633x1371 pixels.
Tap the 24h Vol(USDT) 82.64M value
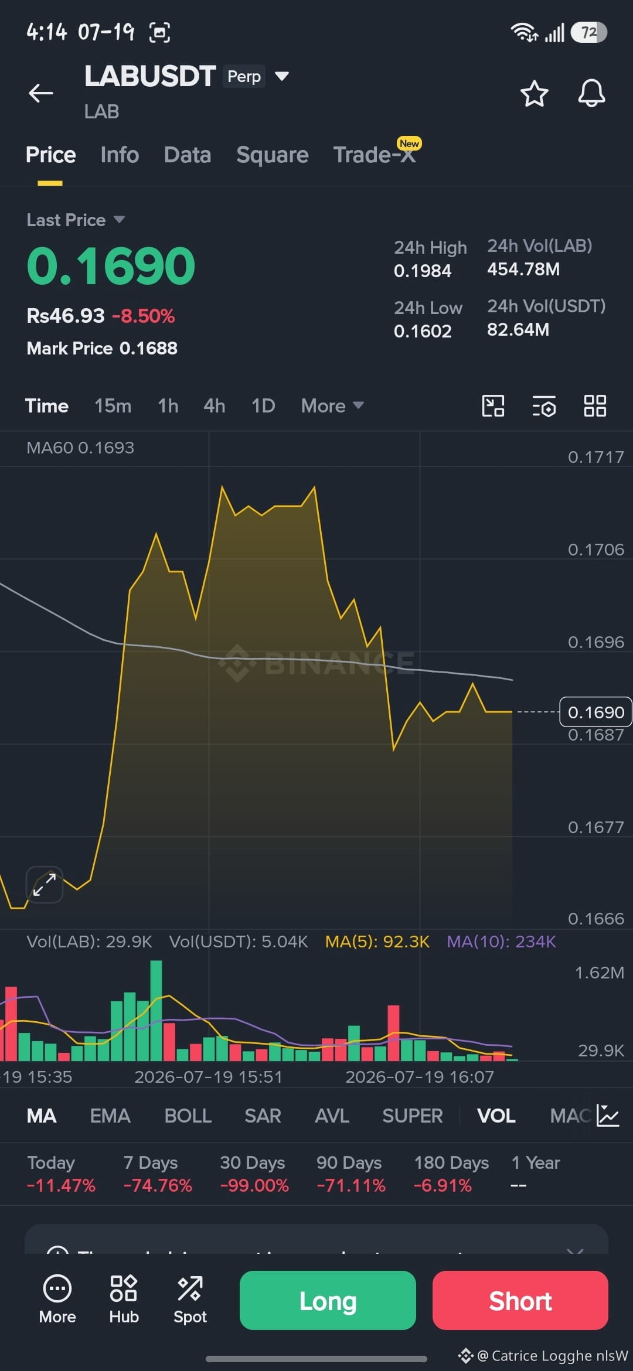tap(518, 329)
